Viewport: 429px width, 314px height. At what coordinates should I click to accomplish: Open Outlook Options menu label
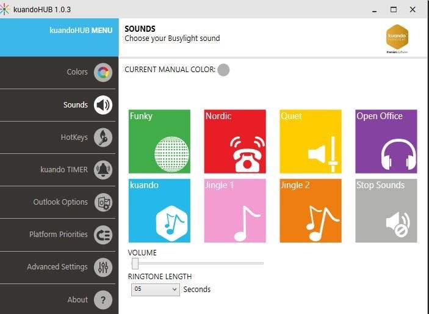tap(60, 202)
